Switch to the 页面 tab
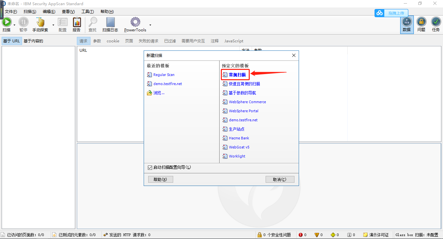 tap(129, 41)
